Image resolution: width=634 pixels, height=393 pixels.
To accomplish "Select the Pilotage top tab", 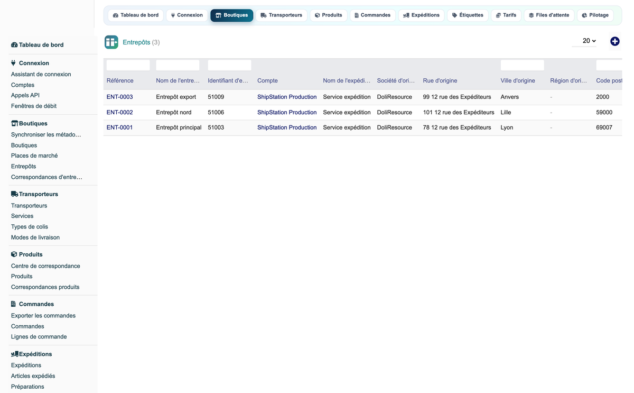I will coord(595,15).
